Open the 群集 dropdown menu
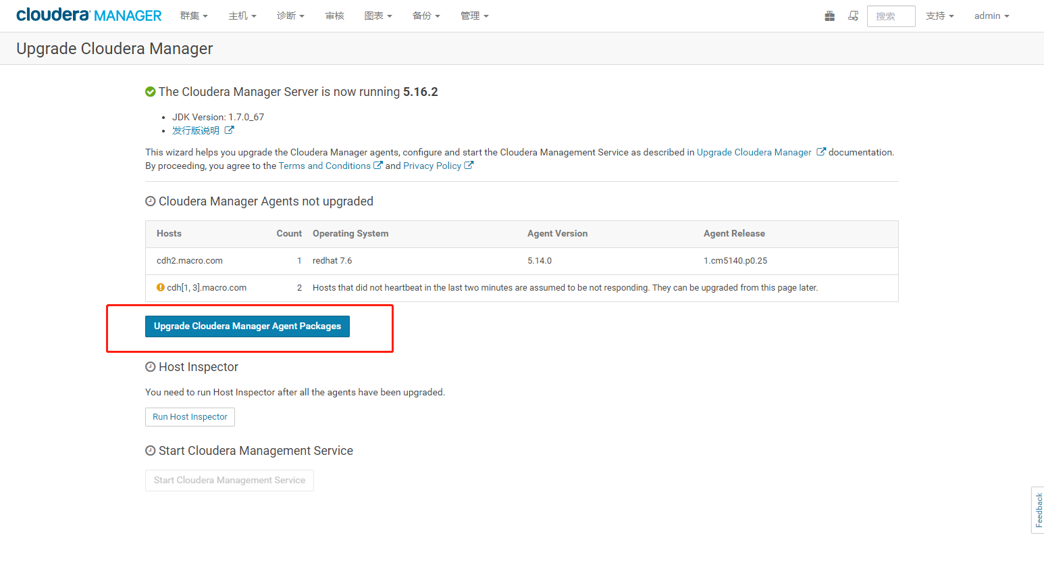Viewport: 1044px width, 586px height. 194,16
